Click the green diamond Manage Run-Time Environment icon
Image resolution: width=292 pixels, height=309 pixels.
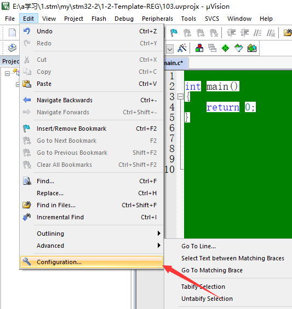coord(226,48)
